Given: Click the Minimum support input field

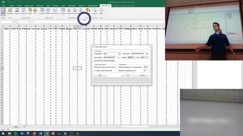Looking at the screenshot, I should pos(146,67).
